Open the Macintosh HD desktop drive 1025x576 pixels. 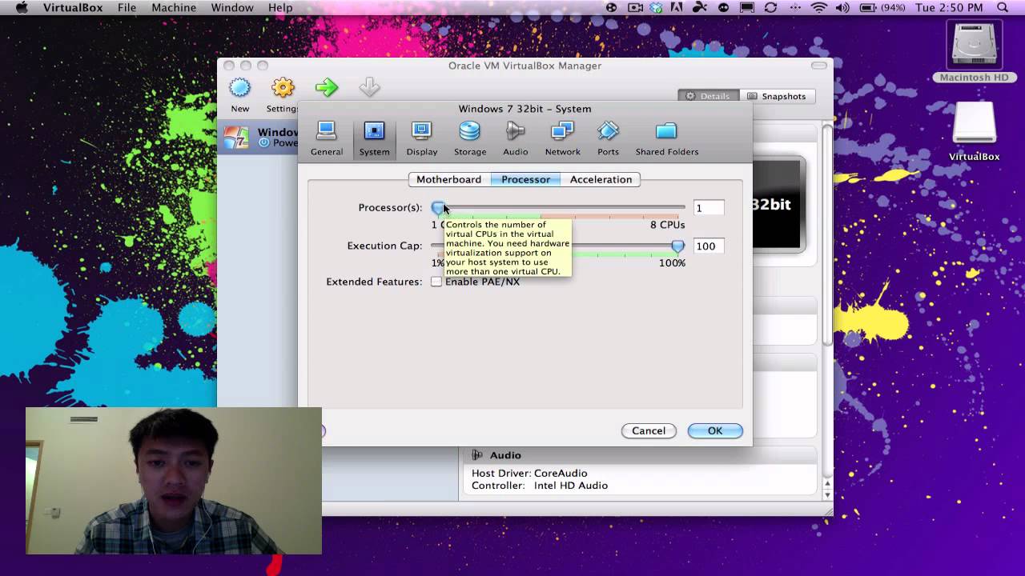pyautogui.click(x=974, y=50)
